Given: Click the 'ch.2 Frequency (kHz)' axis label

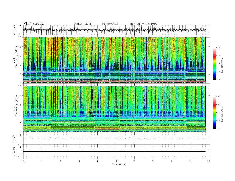Looking at the screenshot, I should [15, 105].
